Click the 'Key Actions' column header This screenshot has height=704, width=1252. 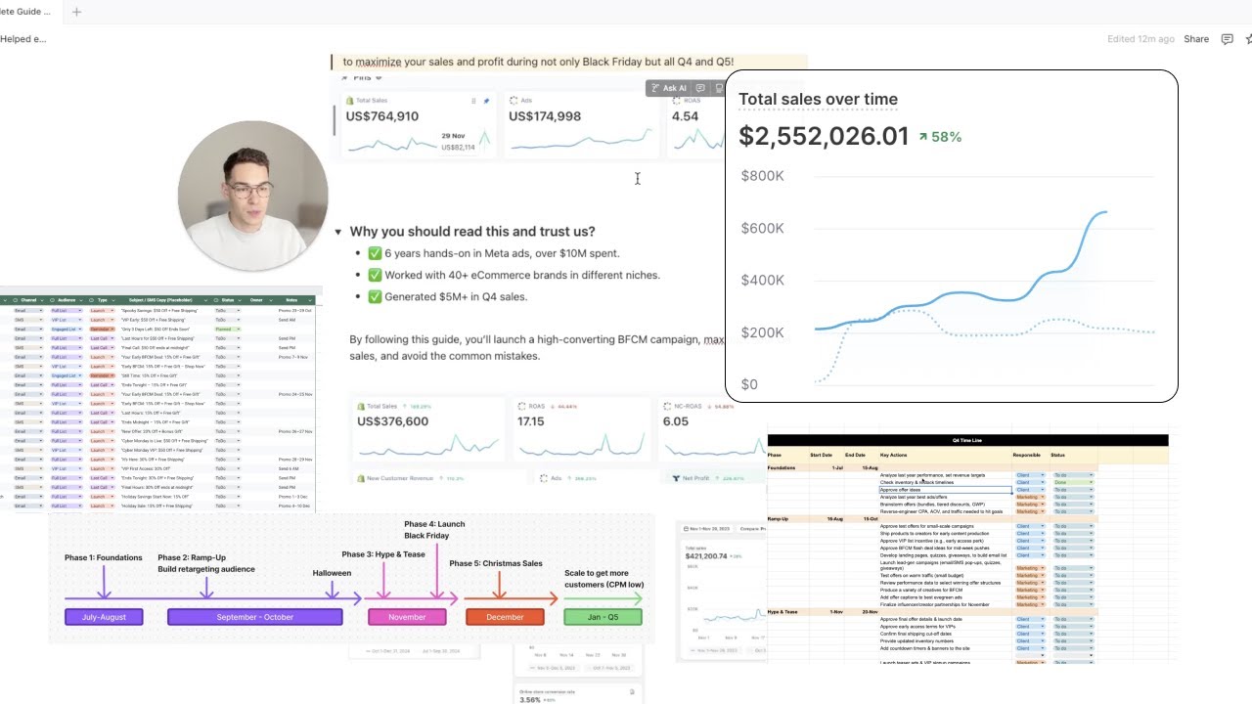click(x=893, y=455)
